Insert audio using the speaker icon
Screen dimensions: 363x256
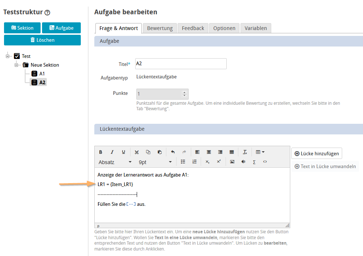point(243,162)
